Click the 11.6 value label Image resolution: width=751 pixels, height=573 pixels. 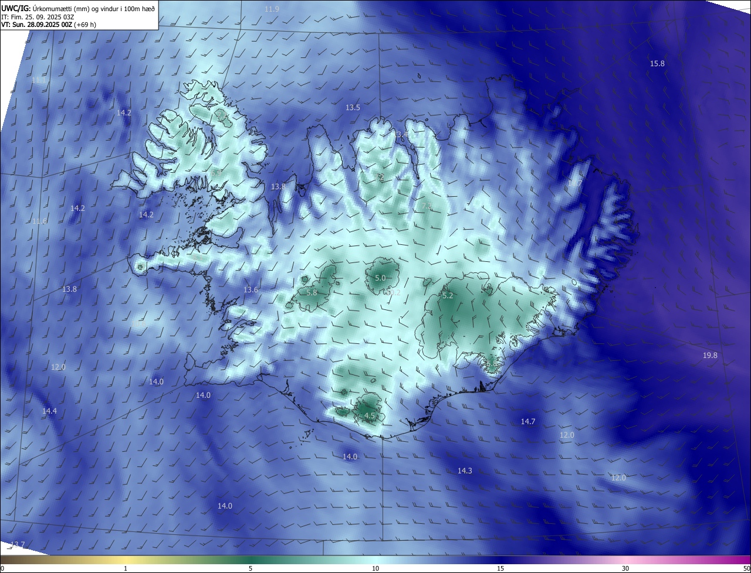(39, 221)
